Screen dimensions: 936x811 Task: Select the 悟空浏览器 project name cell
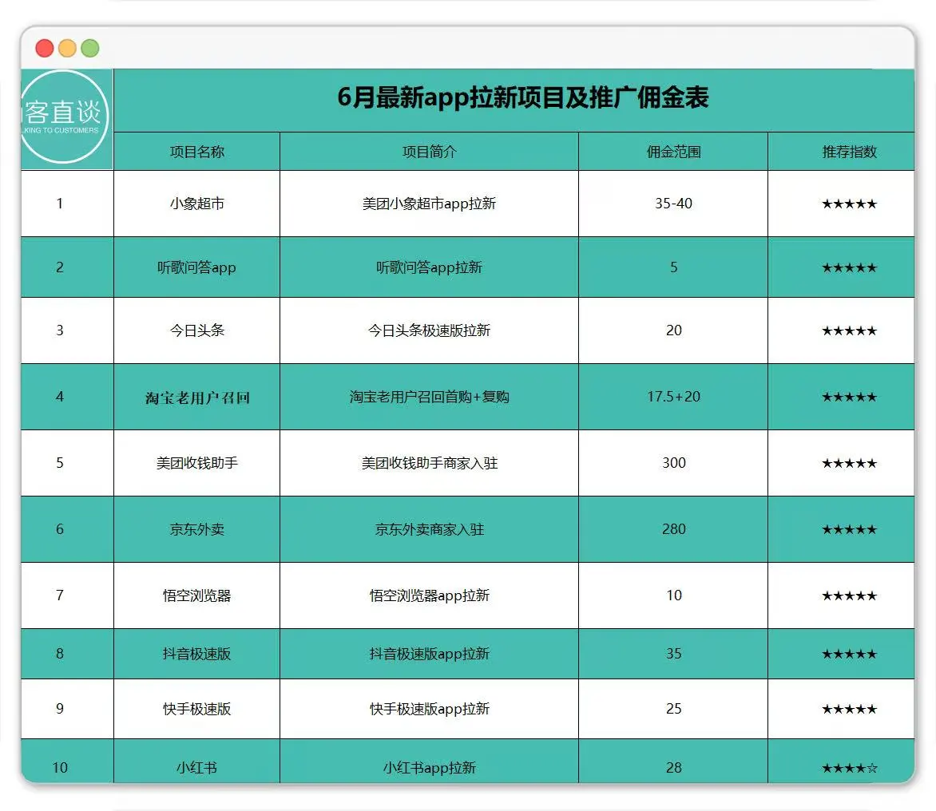(x=197, y=595)
